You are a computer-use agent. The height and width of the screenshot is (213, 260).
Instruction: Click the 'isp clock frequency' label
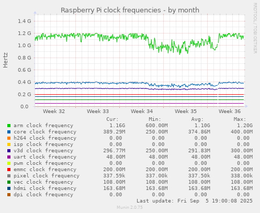click(x=43, y=144)
